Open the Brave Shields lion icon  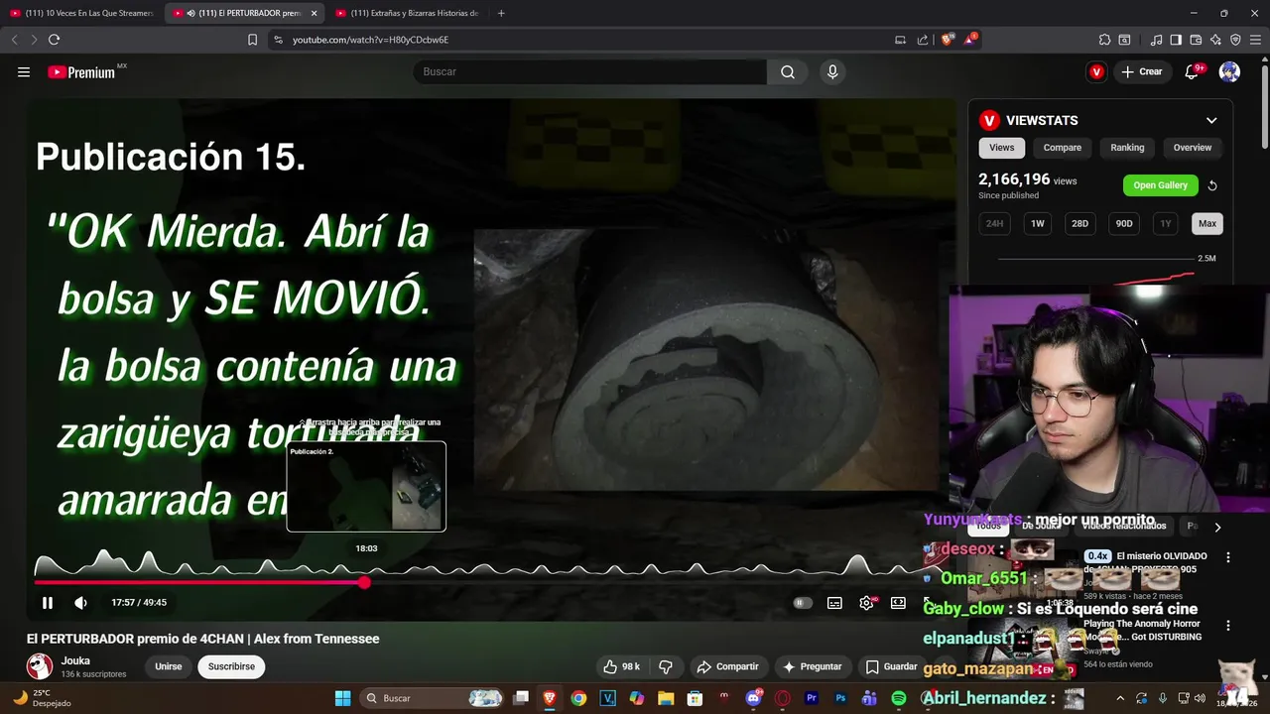947,40
